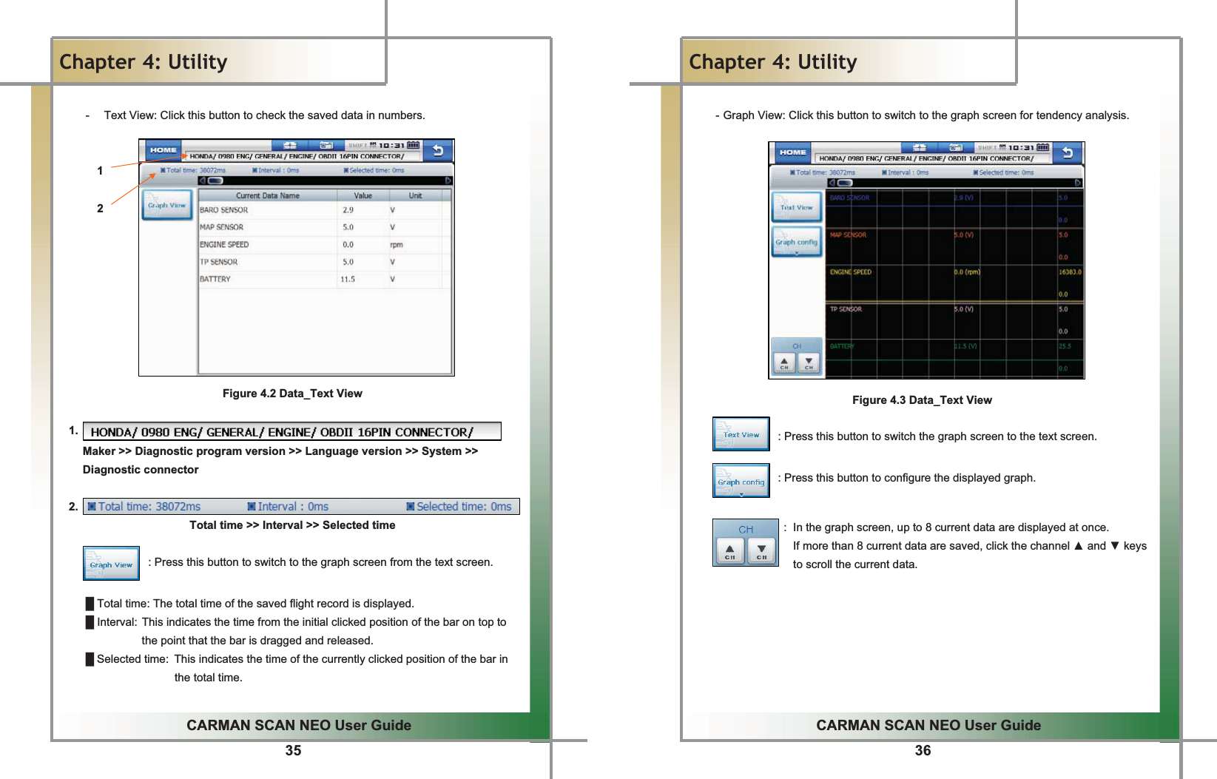Click the left arrow at the timeline bar start
Viewport: 1217px width, 779px height.
coord(203,181)
